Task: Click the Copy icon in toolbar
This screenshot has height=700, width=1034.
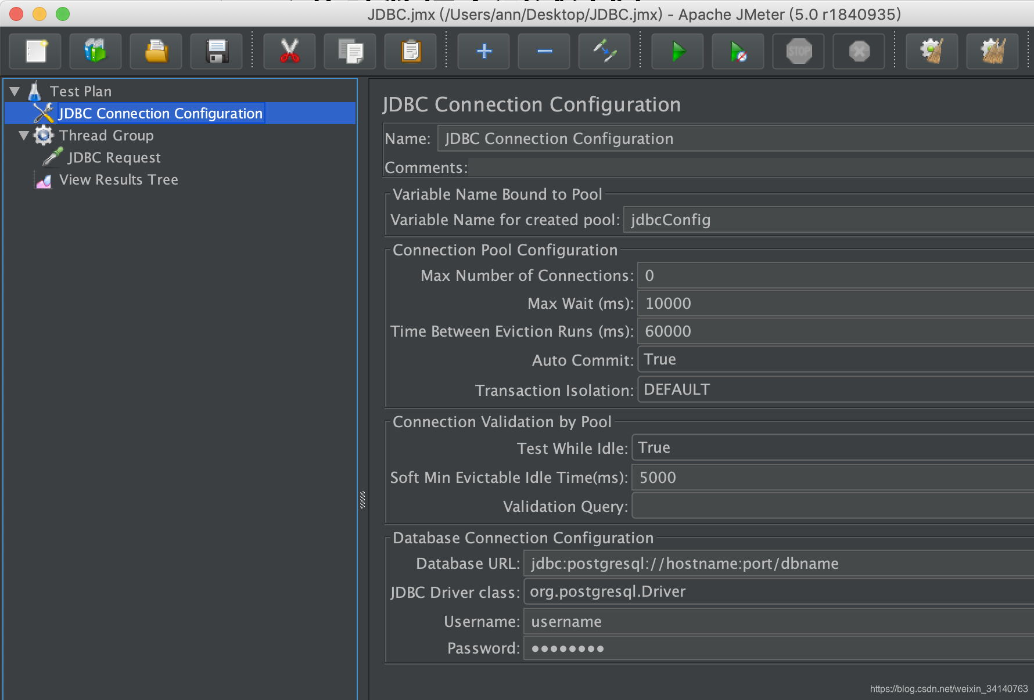Action: (x=350, y=52)
